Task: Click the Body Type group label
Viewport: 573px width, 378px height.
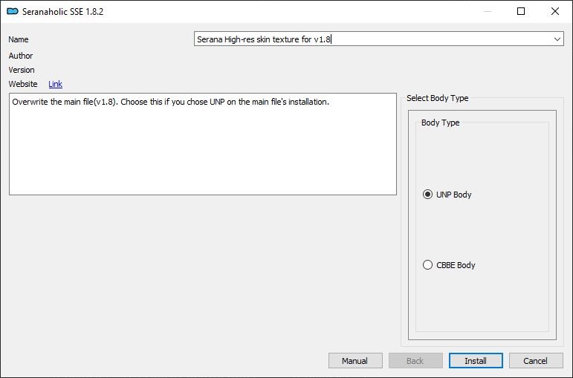Action: [x=440, y=123]
